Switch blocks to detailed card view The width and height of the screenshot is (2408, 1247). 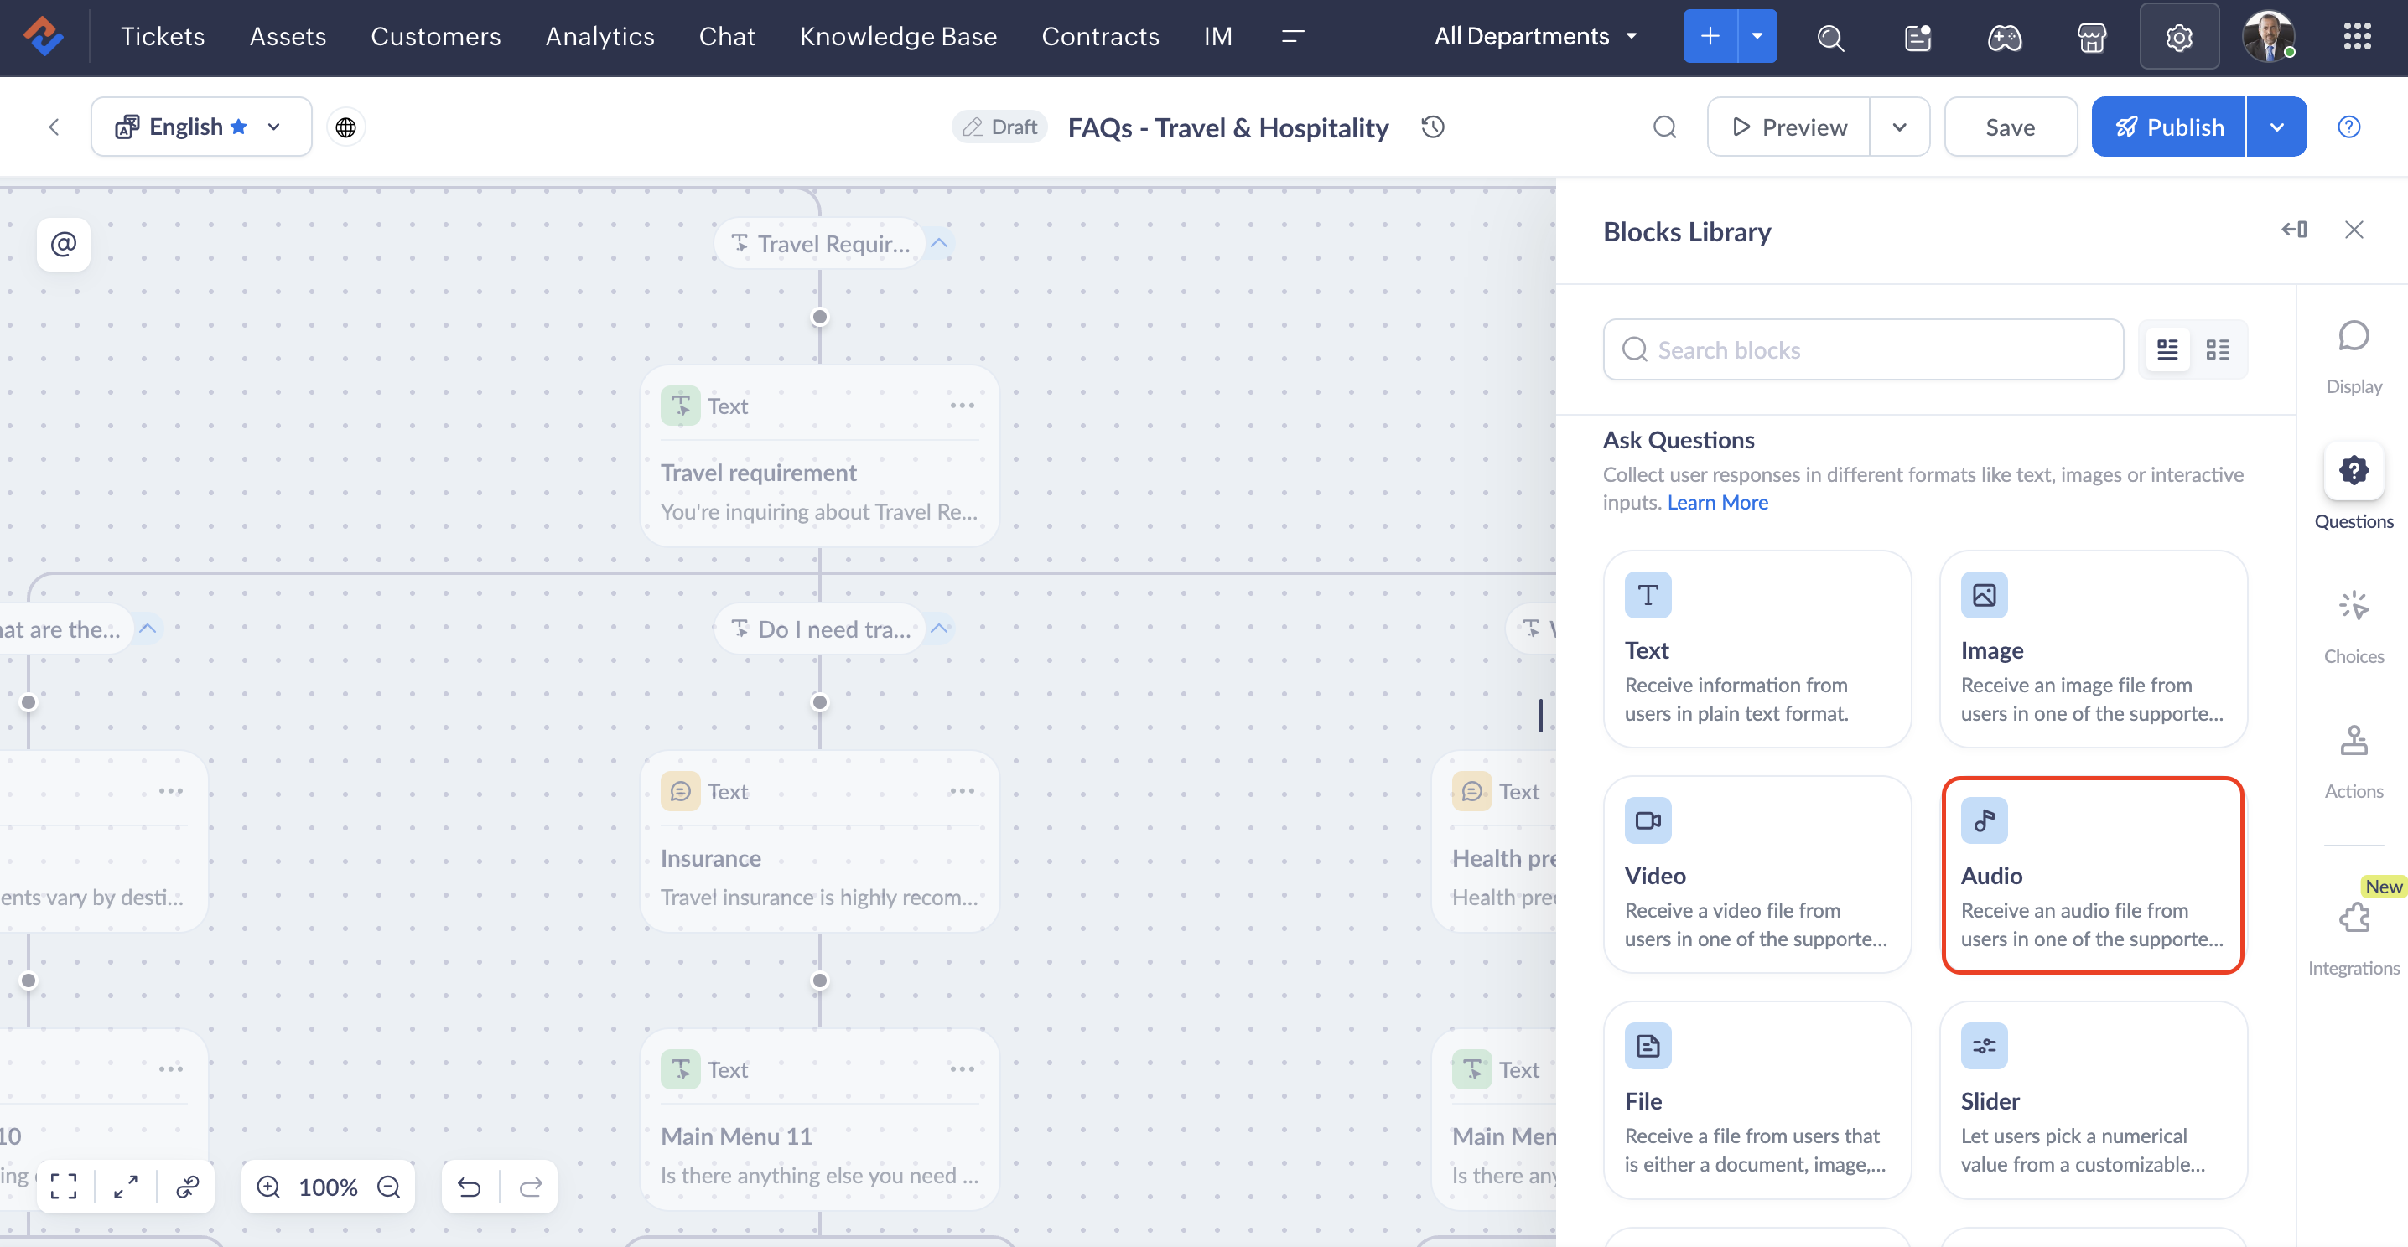2167,349
